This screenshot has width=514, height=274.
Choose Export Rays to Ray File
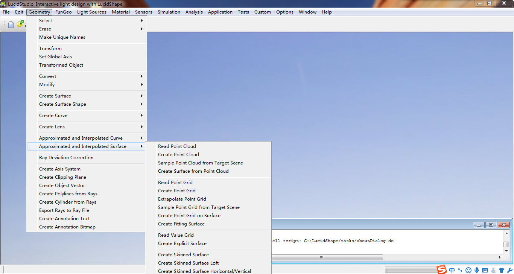[86, 210]
